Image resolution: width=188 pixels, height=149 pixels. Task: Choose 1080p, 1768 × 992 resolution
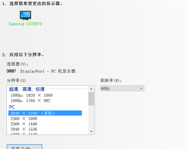pos(31,100)
